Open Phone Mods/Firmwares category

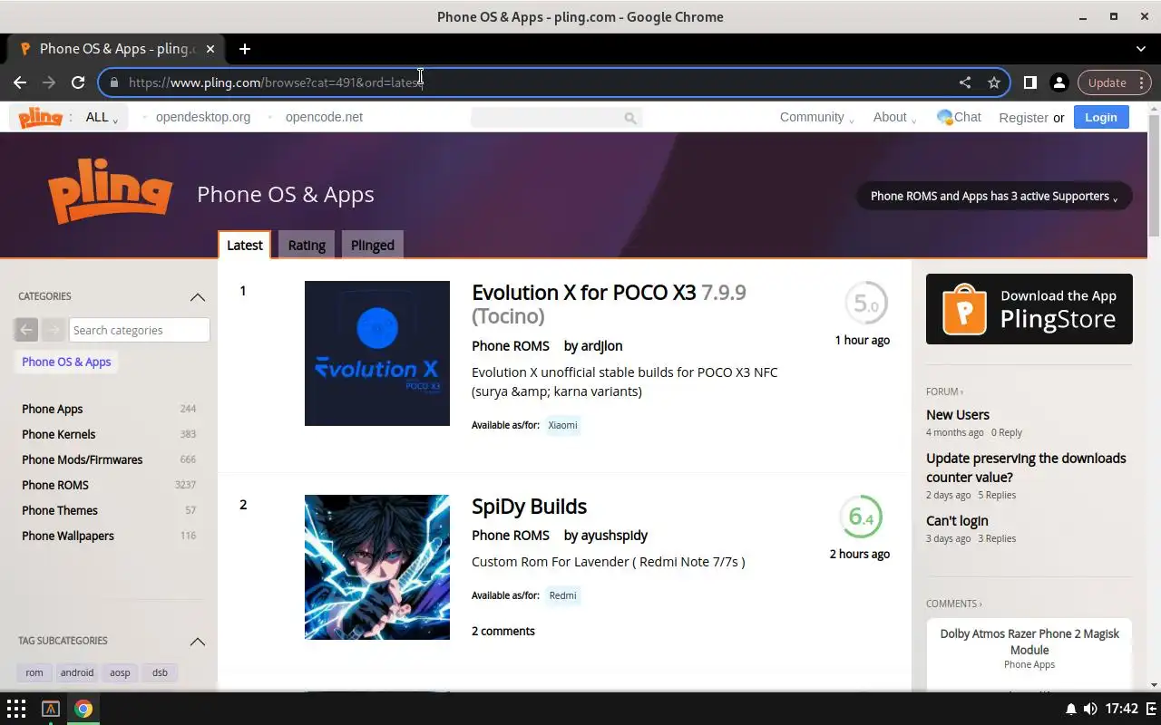(x=83, y=459)
